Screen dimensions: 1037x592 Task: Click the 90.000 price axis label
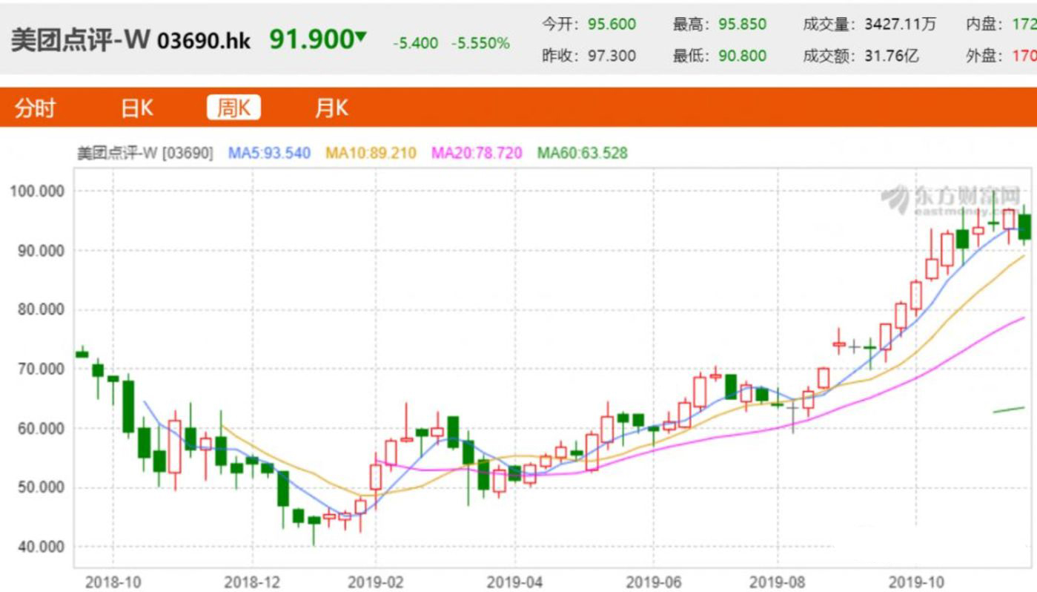41,251
